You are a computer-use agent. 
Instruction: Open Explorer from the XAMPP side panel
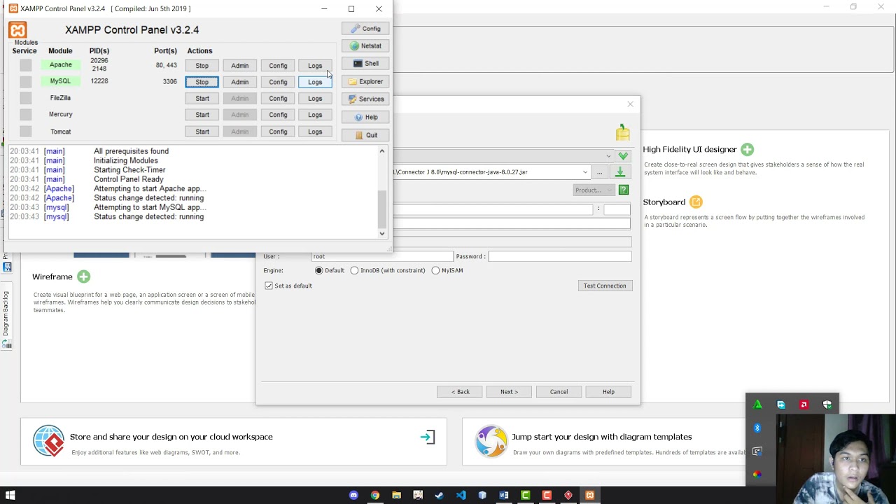[x=365, y=82]
